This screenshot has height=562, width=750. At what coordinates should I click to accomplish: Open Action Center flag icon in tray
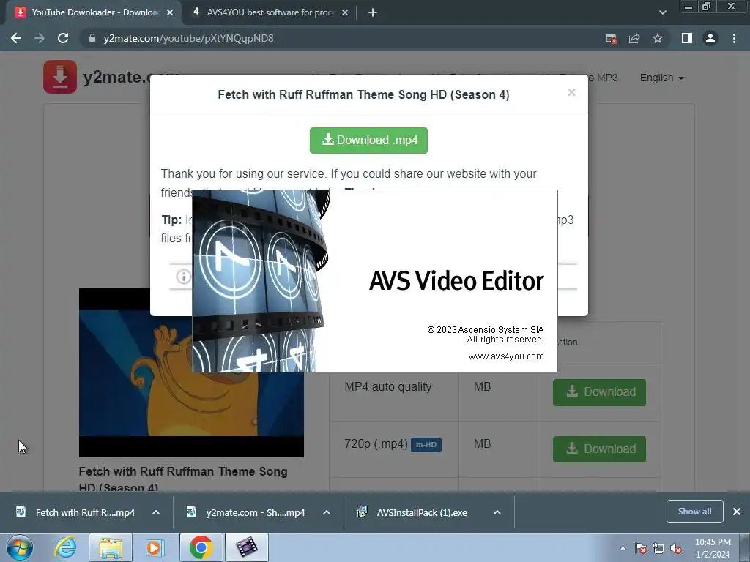(x=641, y=549)
